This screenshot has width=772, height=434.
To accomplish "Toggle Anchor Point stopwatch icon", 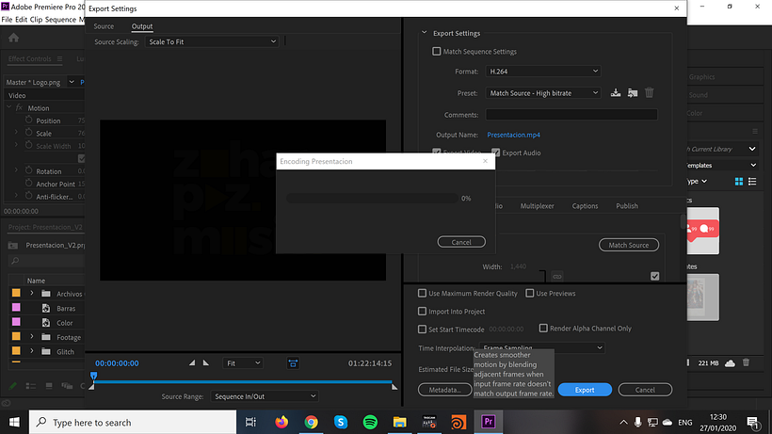I will pyautogui.click(x=28, y=184).
